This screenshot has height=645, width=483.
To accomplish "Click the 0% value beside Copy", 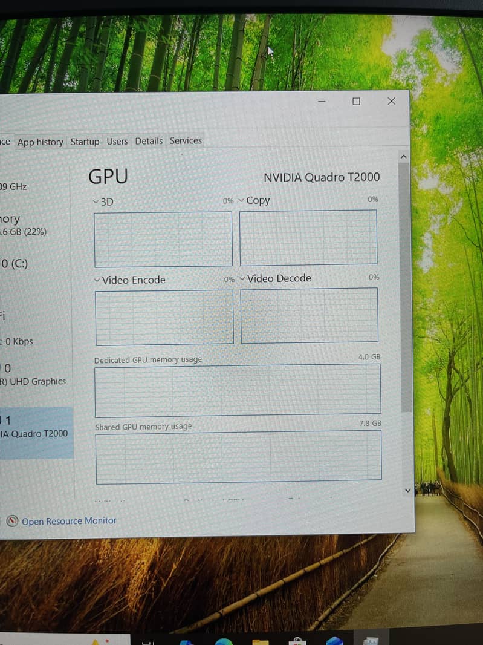I will [373, 199].
